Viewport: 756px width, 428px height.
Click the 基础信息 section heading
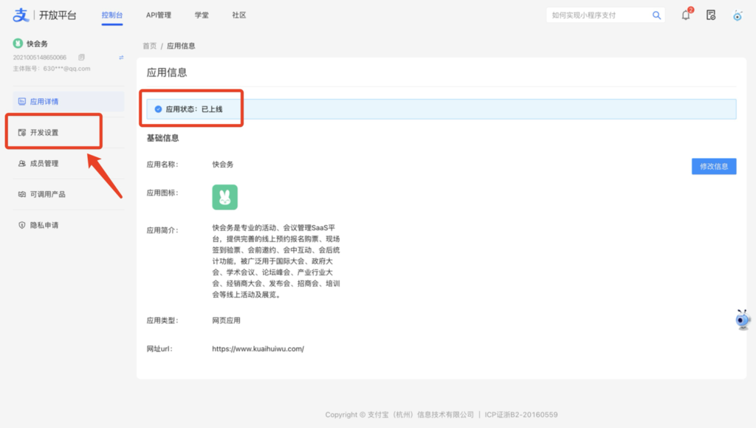(x=162, y=138)
